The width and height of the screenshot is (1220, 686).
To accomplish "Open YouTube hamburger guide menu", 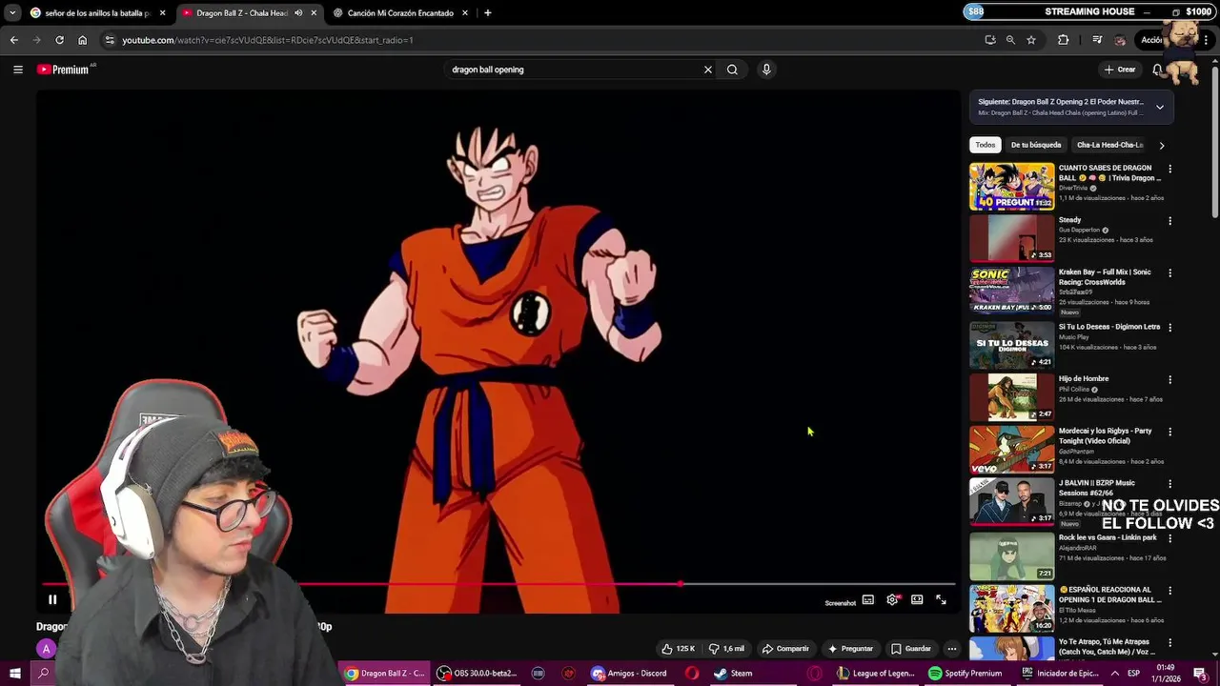I will click(17, 70).
